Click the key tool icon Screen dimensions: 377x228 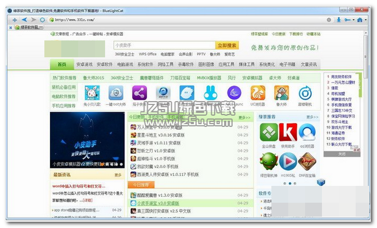tap(347, 20)
